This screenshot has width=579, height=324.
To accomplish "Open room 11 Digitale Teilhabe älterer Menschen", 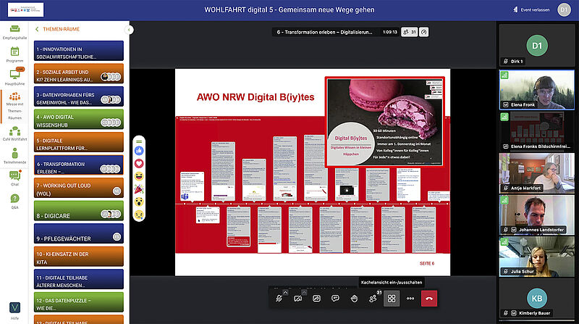I will coord(79,279).
